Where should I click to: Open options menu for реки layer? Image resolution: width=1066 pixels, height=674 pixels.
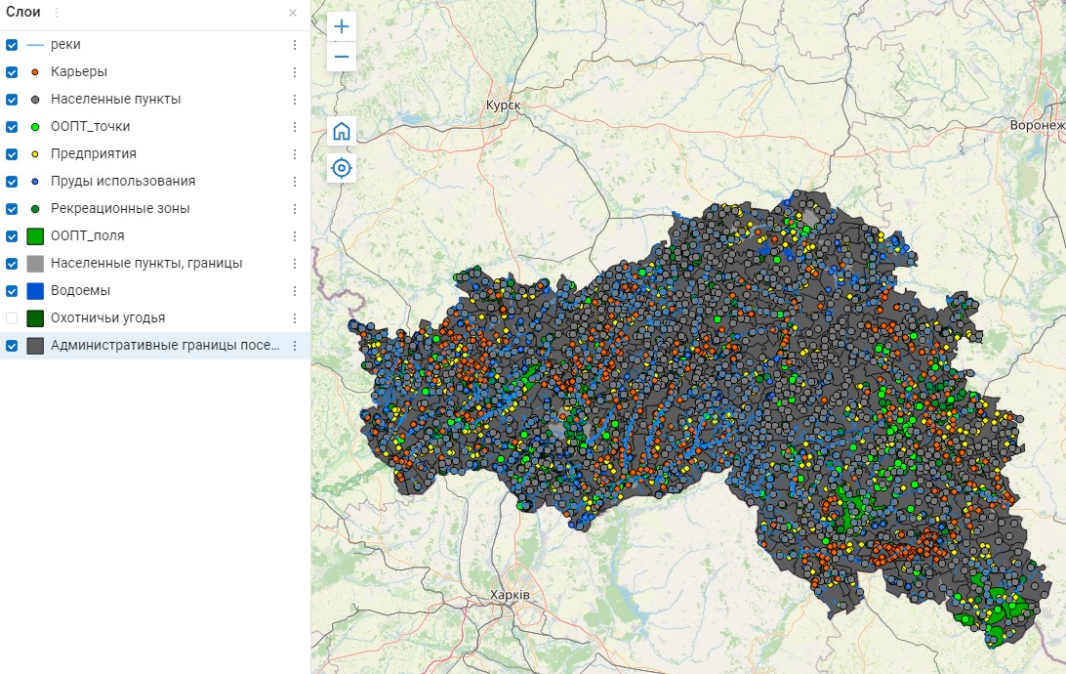[294, 45]
